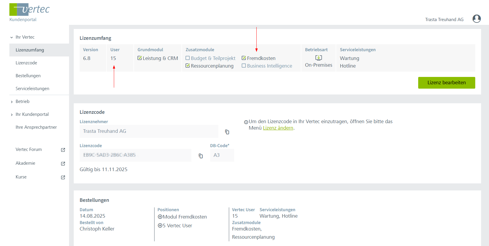Click plus icon next to Modul Fremdkosten
Image resolution: width=489 pixels, height=246 pixels.
tap(160, 217)
